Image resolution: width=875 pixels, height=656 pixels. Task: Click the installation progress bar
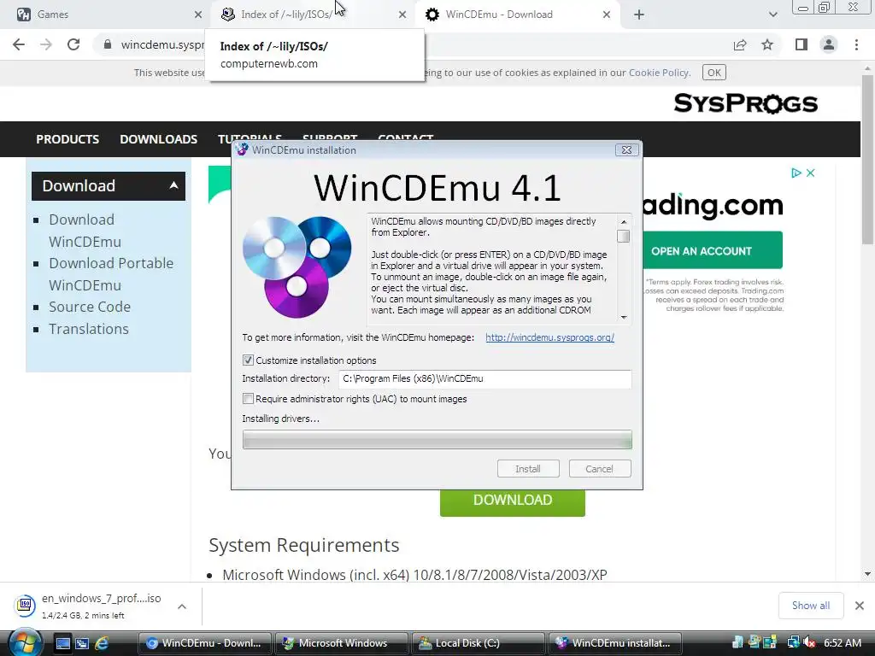coord(437,440)
